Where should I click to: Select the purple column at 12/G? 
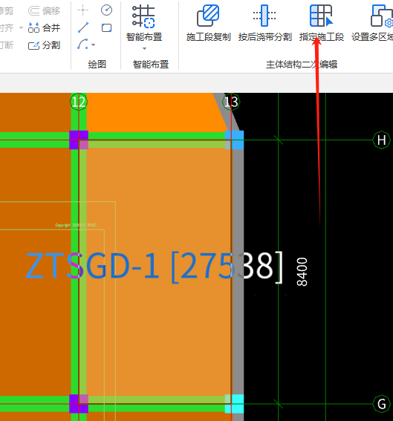(x=79, y=404)
